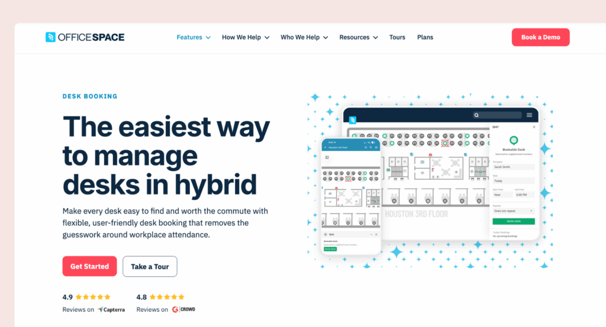Click the Take a Tour button
Screen dimensions: 606x327
tap(150, 267)
